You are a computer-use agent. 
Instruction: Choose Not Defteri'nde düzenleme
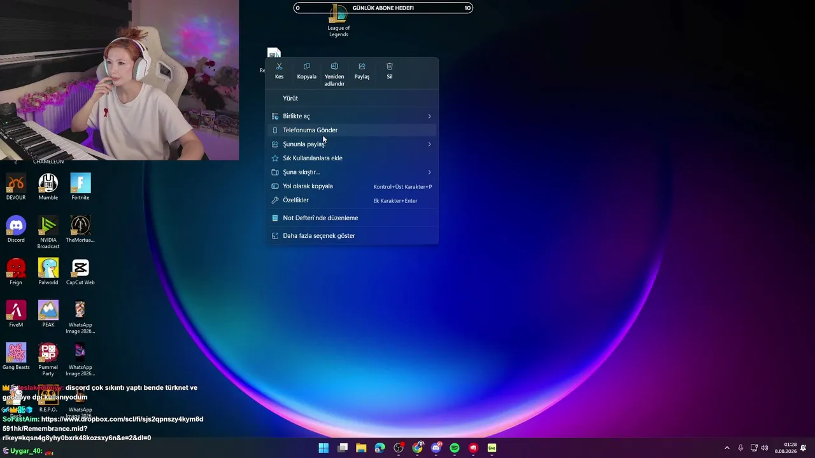point(351,218)
